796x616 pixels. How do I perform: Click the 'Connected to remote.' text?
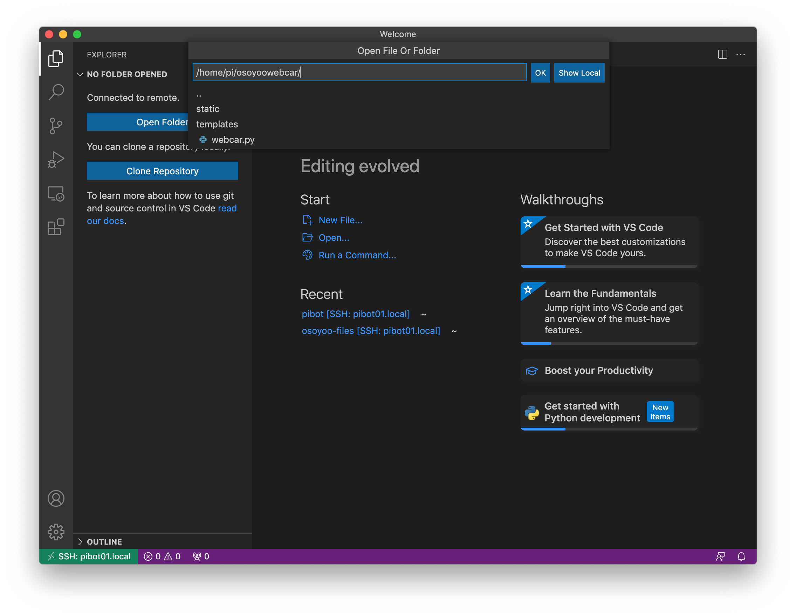pos(133,98)
